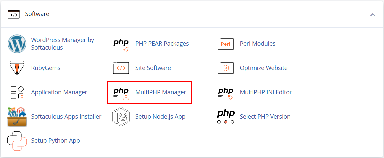Click the Optimize Website gear icon
The image size is (384, 158).
tap(226, 68)
